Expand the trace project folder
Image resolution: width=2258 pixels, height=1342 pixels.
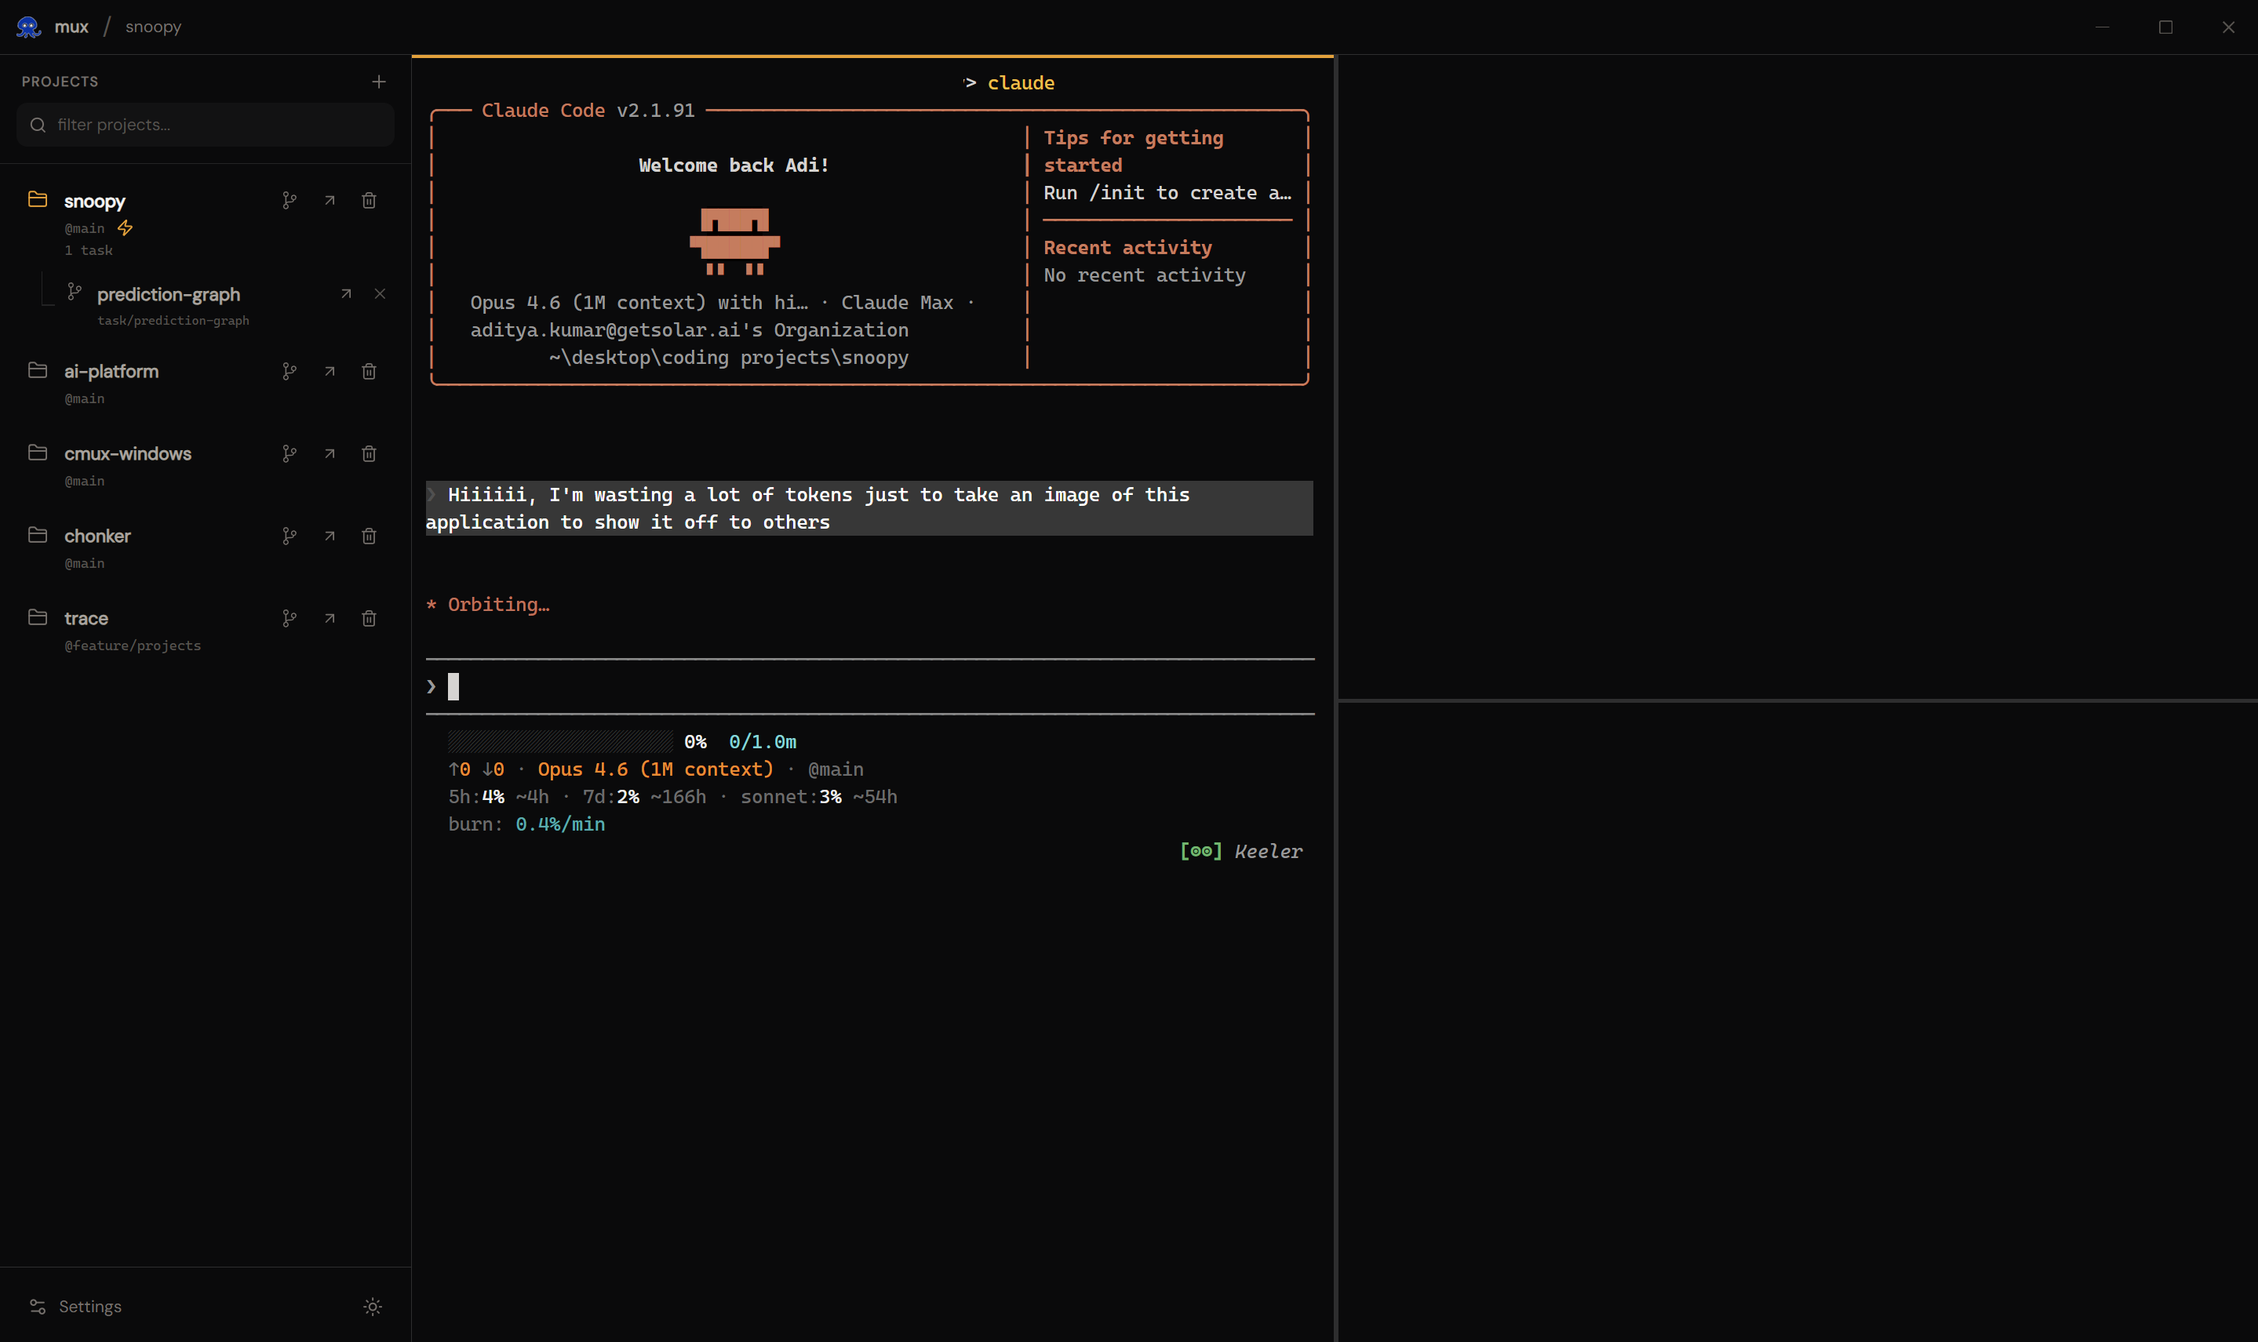pos(37,617)
